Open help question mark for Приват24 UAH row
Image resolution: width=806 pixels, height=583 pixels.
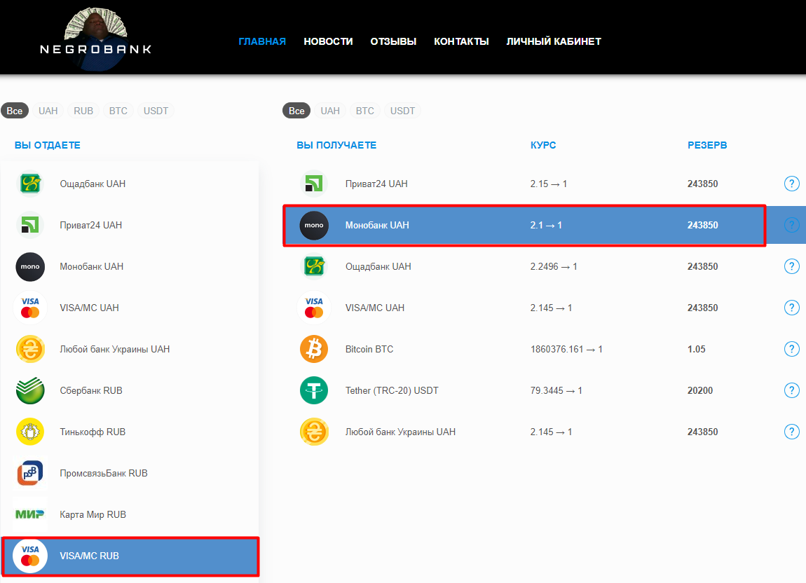click(791, 184)
